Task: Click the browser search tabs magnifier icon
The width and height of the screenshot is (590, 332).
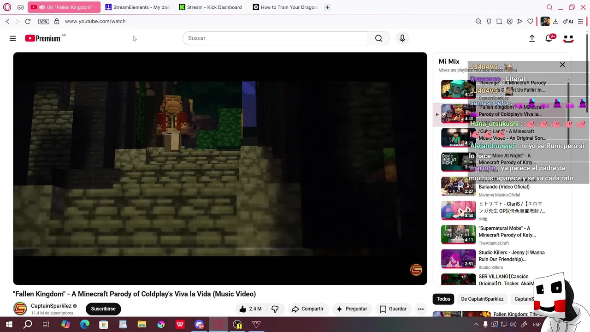Action: (549, 7)
